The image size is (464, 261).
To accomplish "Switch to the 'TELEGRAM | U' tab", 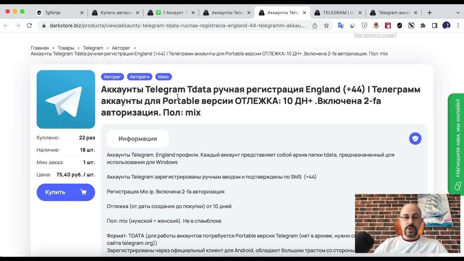I will tap(337, 12).
